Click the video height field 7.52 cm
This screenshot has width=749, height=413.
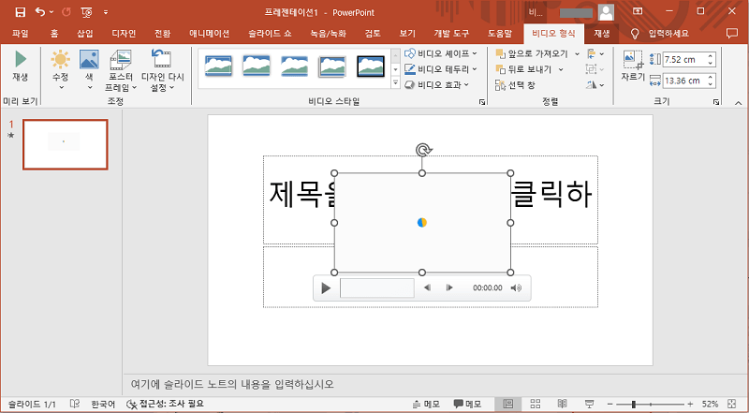coord(685,59)
